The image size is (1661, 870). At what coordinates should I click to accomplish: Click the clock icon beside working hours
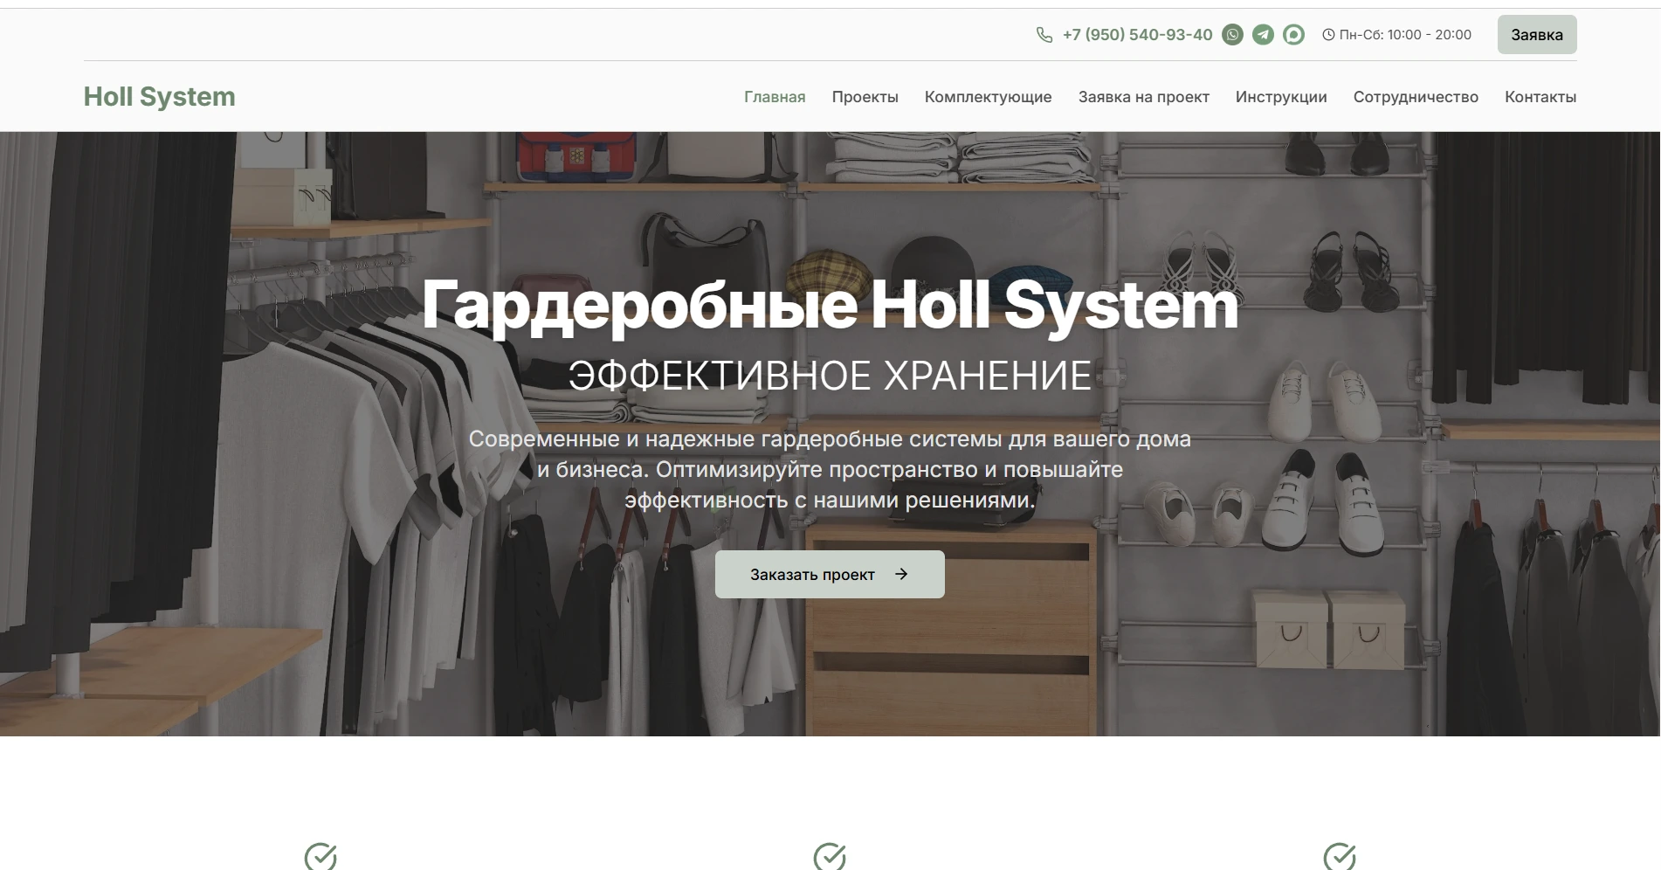point(1328,35)
